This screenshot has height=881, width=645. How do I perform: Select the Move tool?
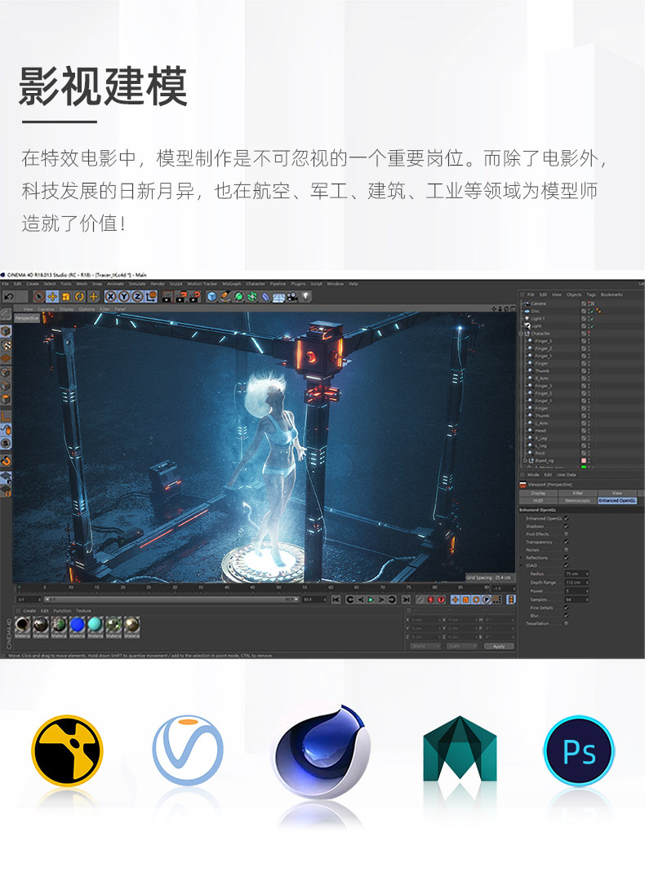[52, 296]
